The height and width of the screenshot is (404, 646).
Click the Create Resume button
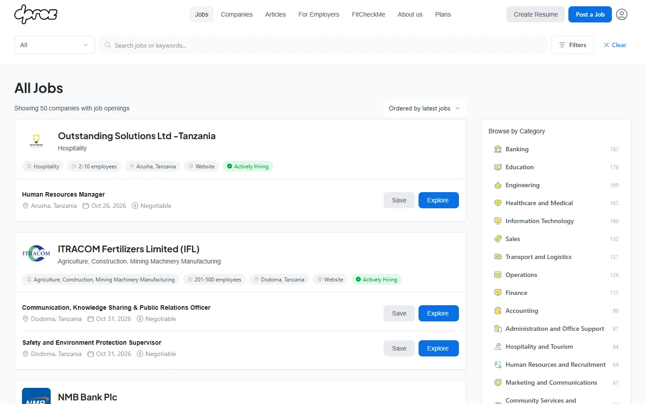pos(536,14)
